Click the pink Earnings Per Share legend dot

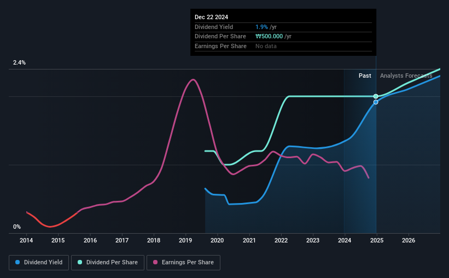(155, 262)
